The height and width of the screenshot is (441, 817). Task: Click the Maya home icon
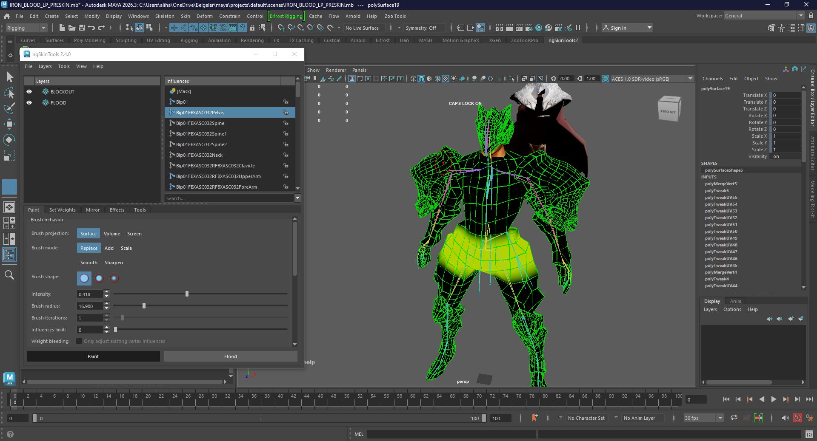tap(7, 16)
